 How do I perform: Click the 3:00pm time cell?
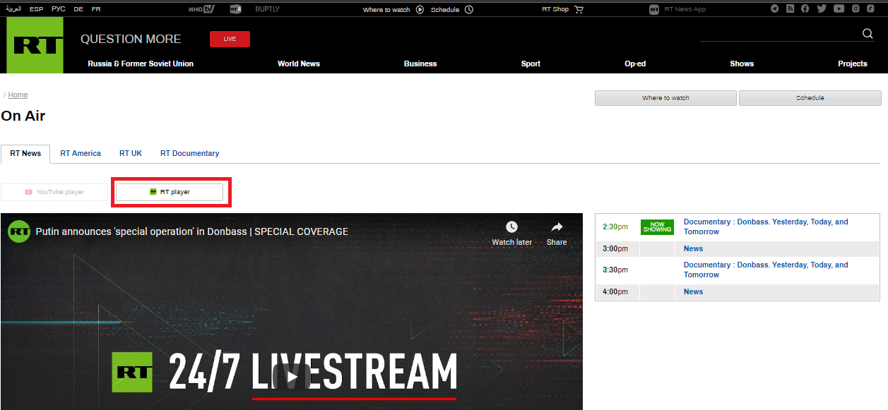point(615,248)
